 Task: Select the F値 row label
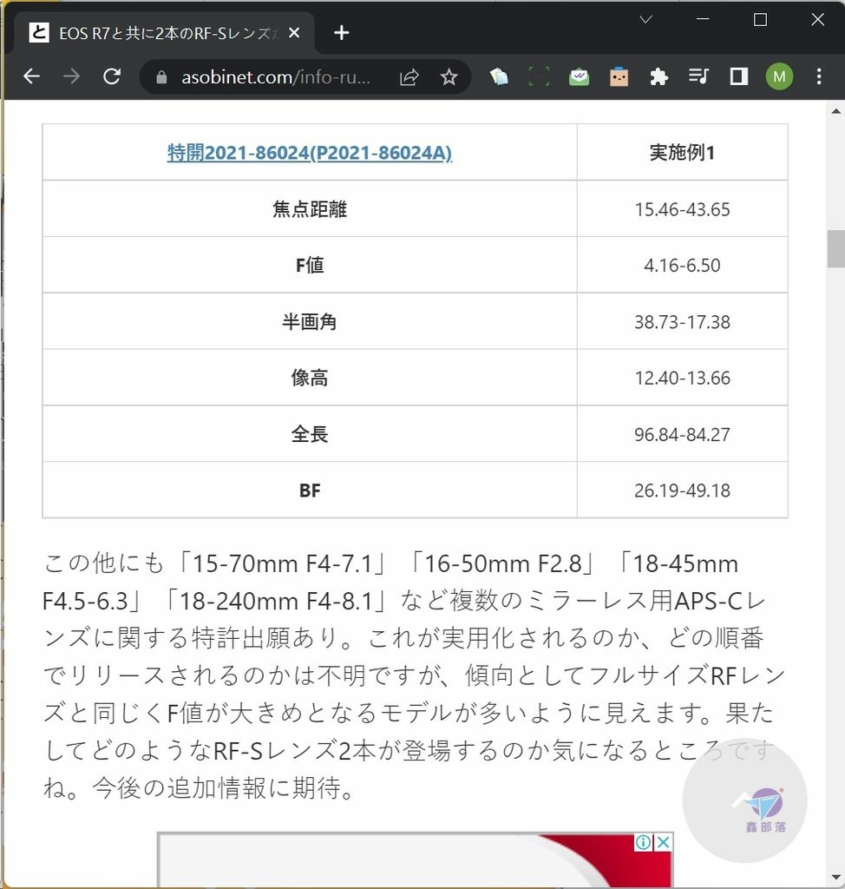point(310,266)
